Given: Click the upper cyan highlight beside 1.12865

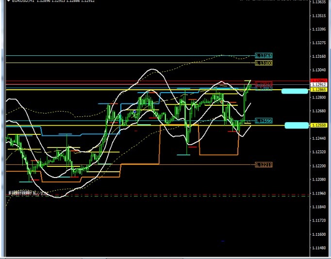Looking at the screenshot, I should click(x=295, y=91).
